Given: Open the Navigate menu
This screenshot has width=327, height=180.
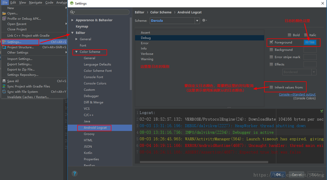Looking at the screenshot, I should click(36, 3).
